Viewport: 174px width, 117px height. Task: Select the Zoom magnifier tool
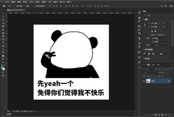(3, 59)
